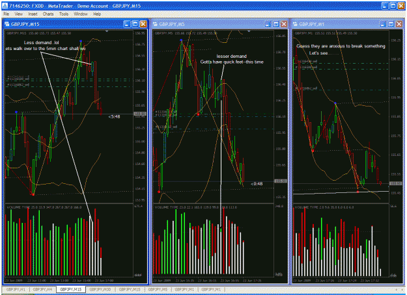
Task: Open the Window menu
Action: click(x=81, y=14)
